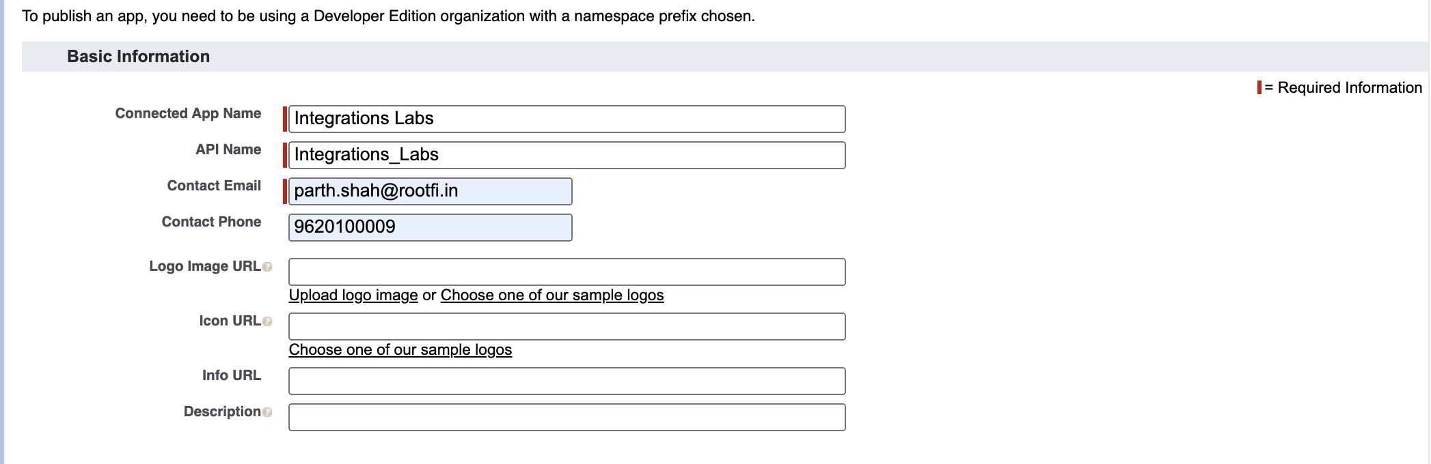Click the help icon beside Logo Image URL
Image resolution: width=1431 pixels, height=464 pixels.
[267, 267]
